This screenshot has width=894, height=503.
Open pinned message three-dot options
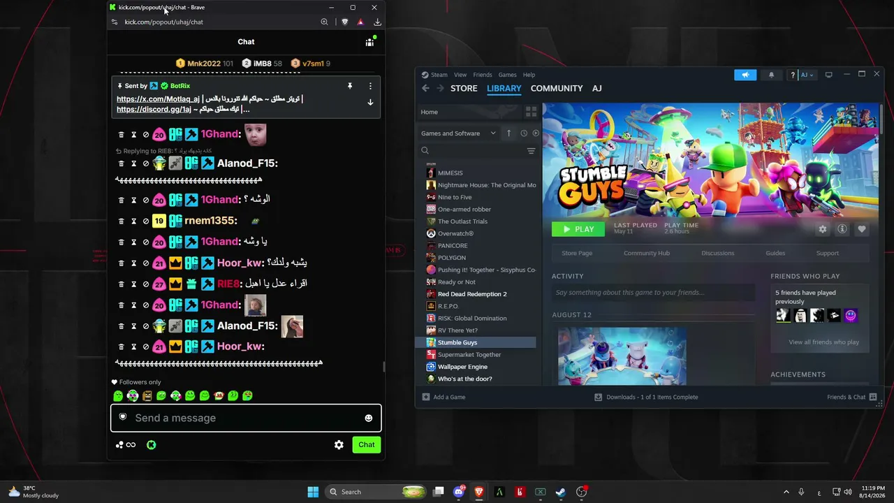(x=370, y=86)
